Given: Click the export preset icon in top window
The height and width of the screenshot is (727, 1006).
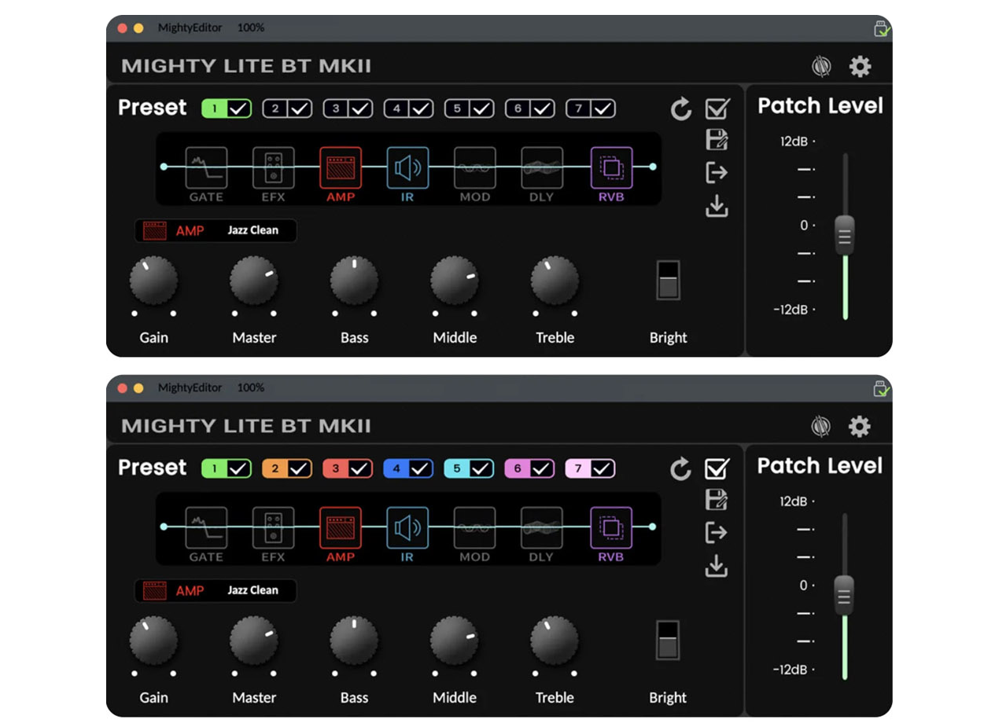Looking at the screenshot, I should pos(717,173).
